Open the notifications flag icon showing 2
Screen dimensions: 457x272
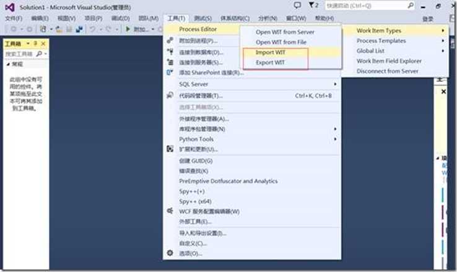[x=313, y=5]
